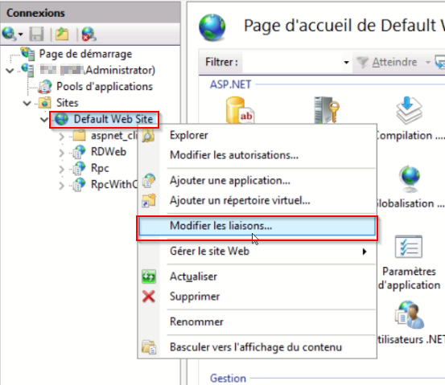Select the RDWeb application node
The width and height of the screenshot is (445, 385).
click(109, 152)
